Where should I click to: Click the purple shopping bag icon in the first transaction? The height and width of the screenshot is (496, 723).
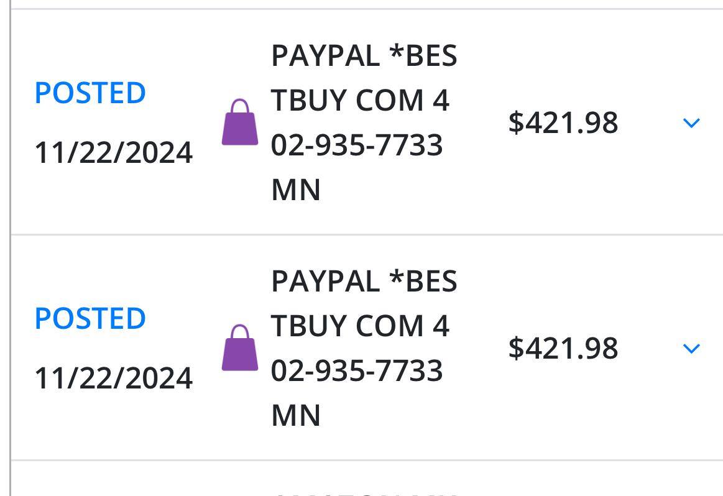240,122
